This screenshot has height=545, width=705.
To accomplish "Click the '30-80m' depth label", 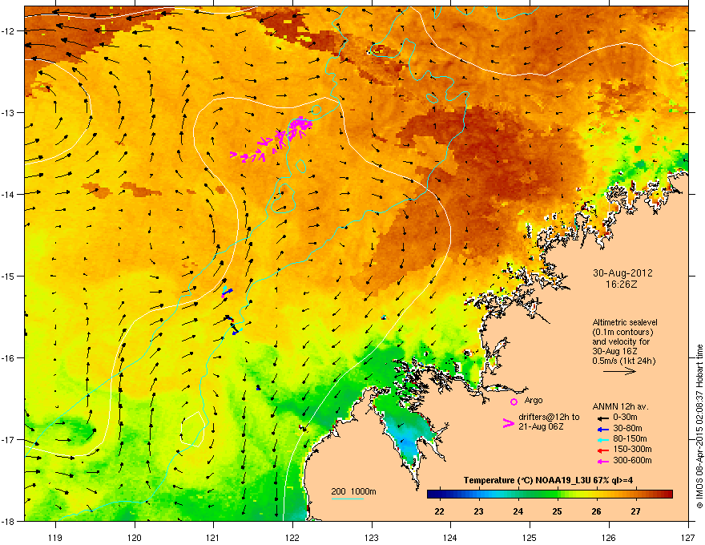I will coord(627,428).
